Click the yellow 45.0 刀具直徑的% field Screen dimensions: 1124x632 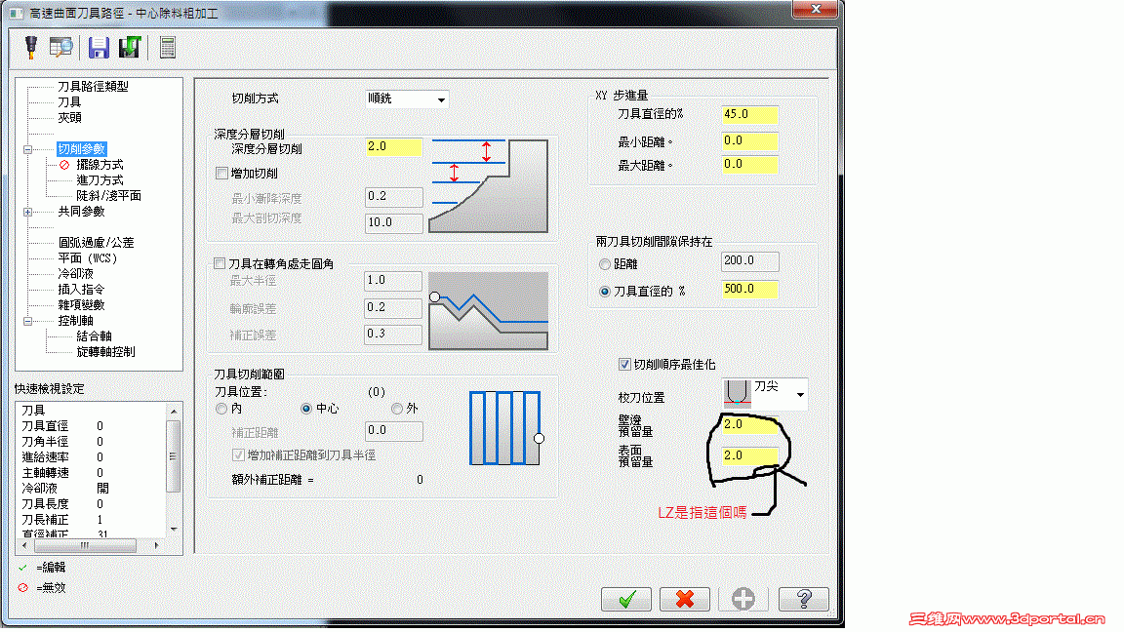click(x=748, y=114)
